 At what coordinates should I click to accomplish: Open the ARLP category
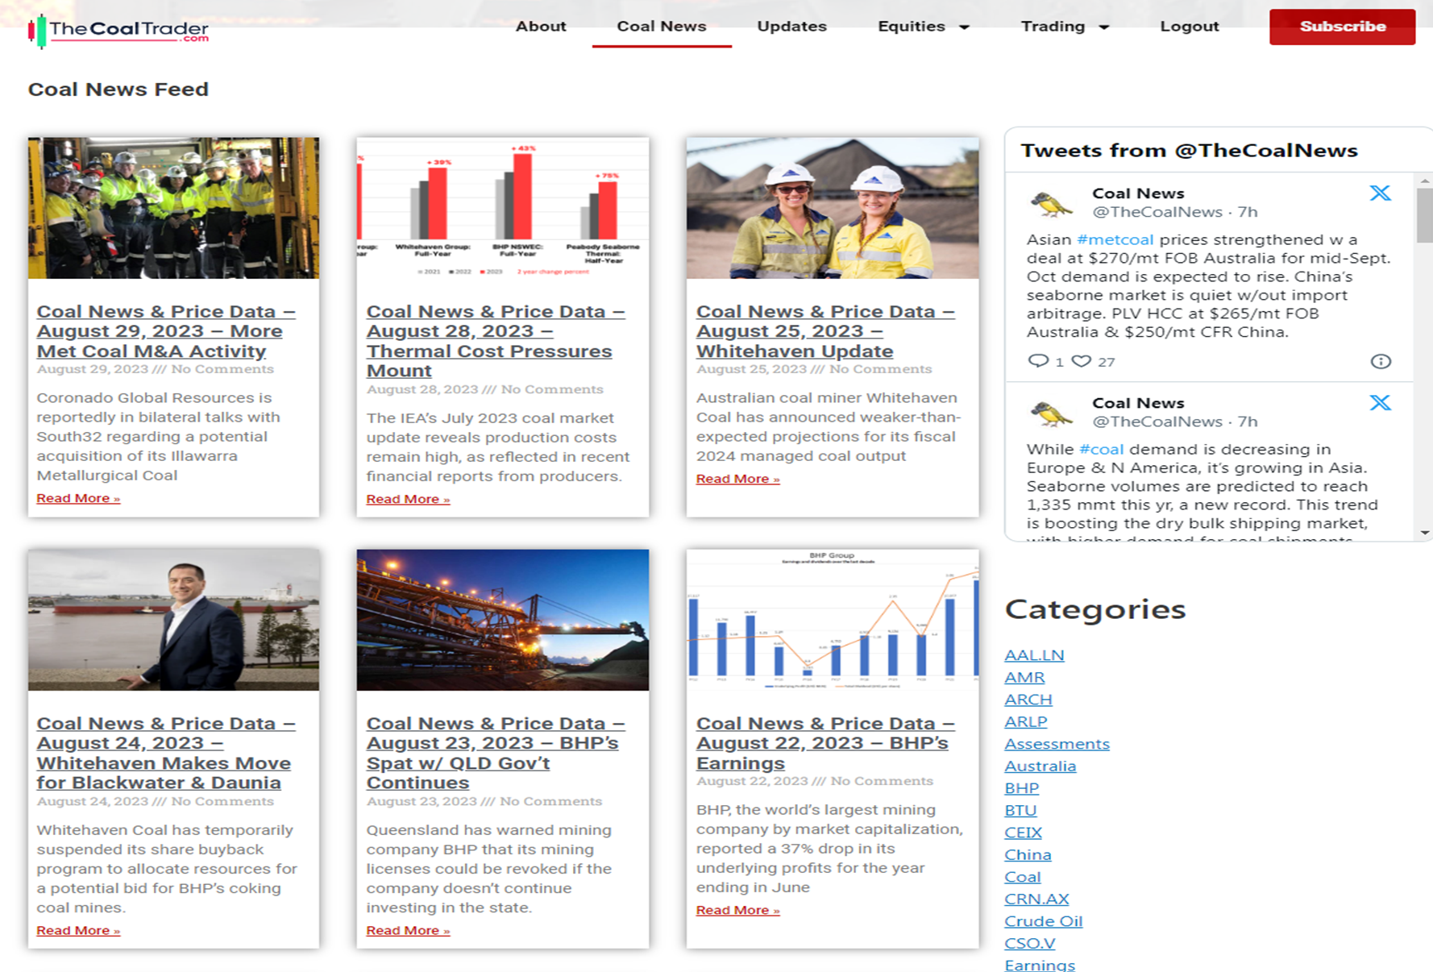pos(1026,722)
